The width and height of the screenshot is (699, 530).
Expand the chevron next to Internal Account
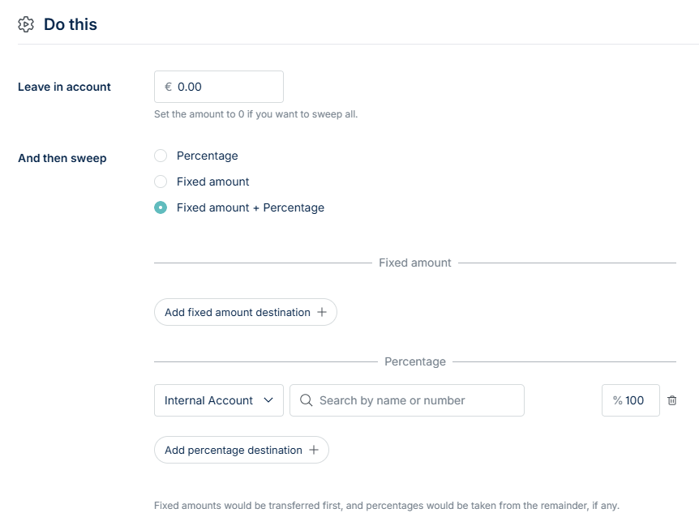pos(268,400)
